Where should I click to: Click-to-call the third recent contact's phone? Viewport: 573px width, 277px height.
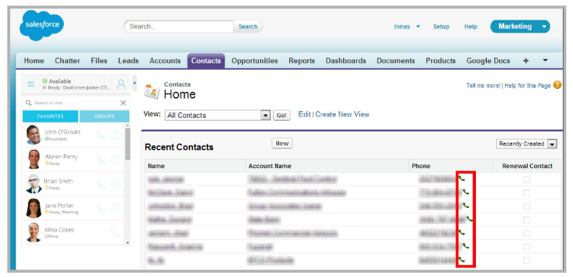(x=466, y=205)
